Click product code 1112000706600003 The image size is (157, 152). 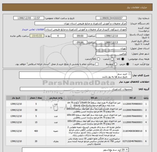(132, 122)
